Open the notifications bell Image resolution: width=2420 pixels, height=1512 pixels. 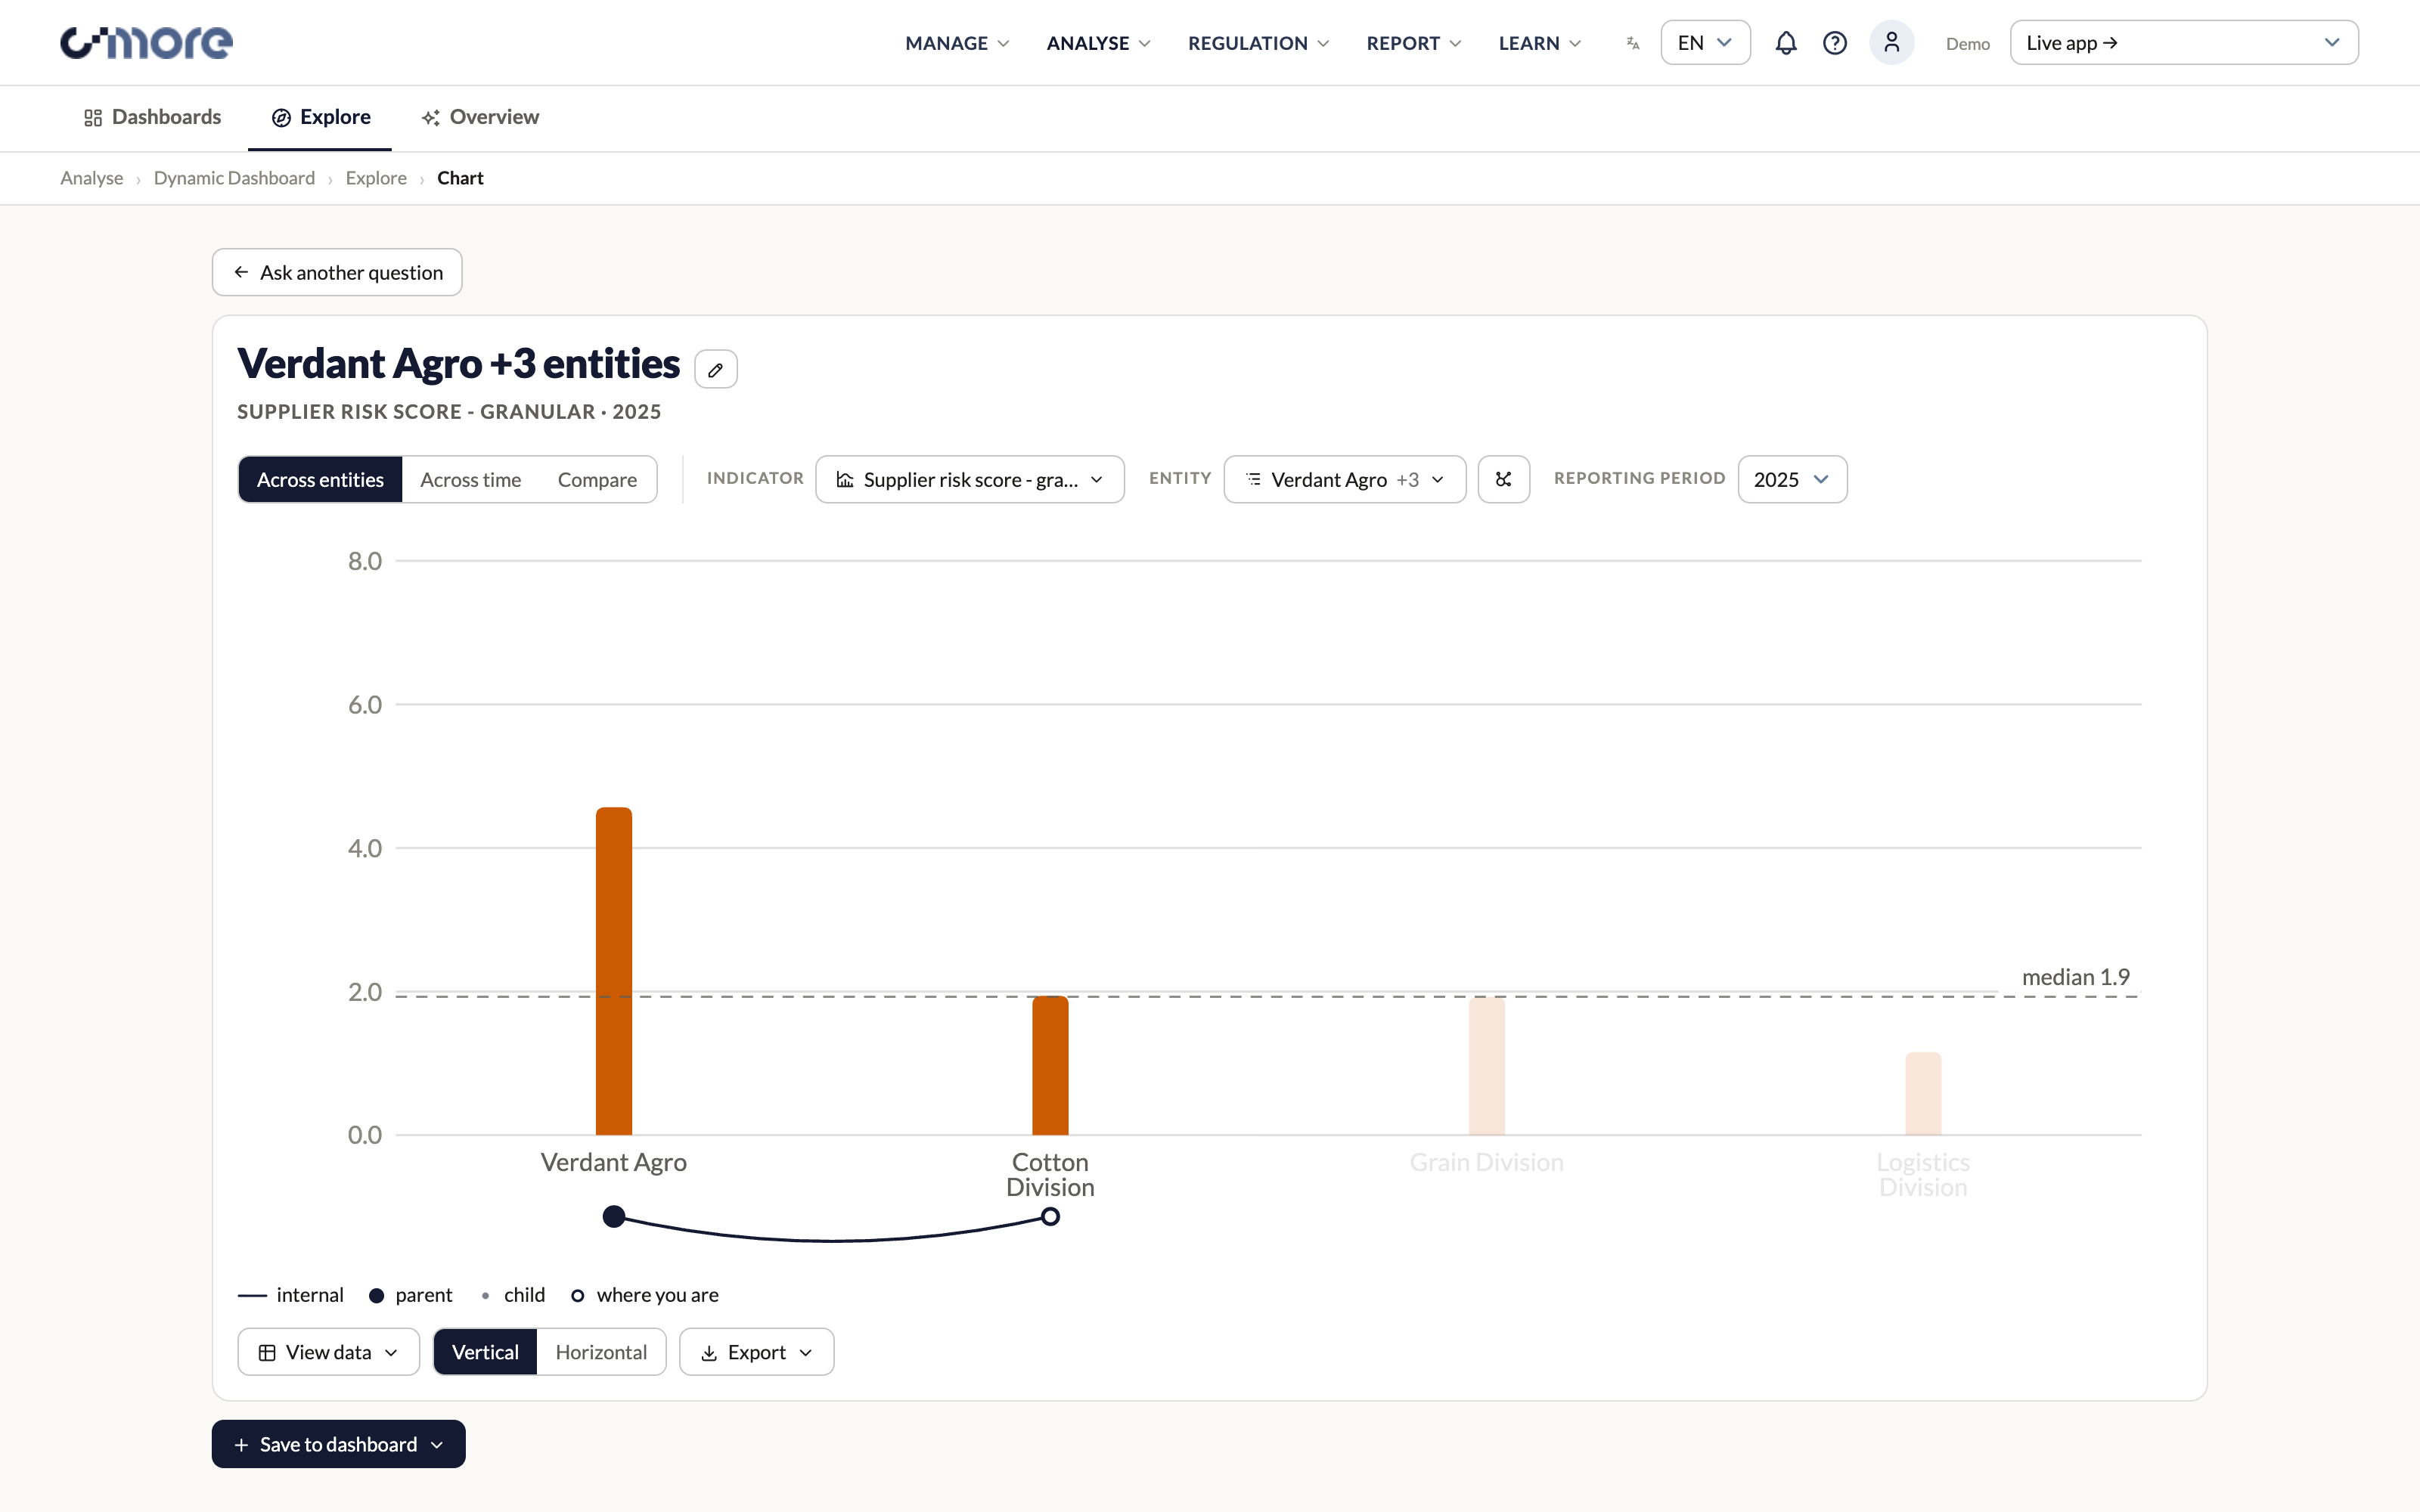pos(1785,43)
